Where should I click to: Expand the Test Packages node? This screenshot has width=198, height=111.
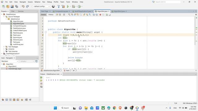tap(4, 47)
